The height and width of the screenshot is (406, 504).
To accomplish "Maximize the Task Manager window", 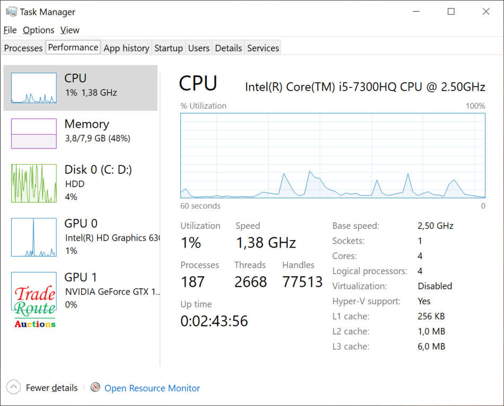I will [x=451, y=12].
